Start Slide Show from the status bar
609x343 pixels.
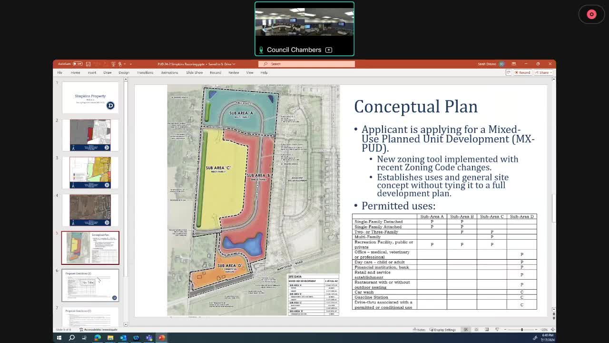(x=497, y=329)
